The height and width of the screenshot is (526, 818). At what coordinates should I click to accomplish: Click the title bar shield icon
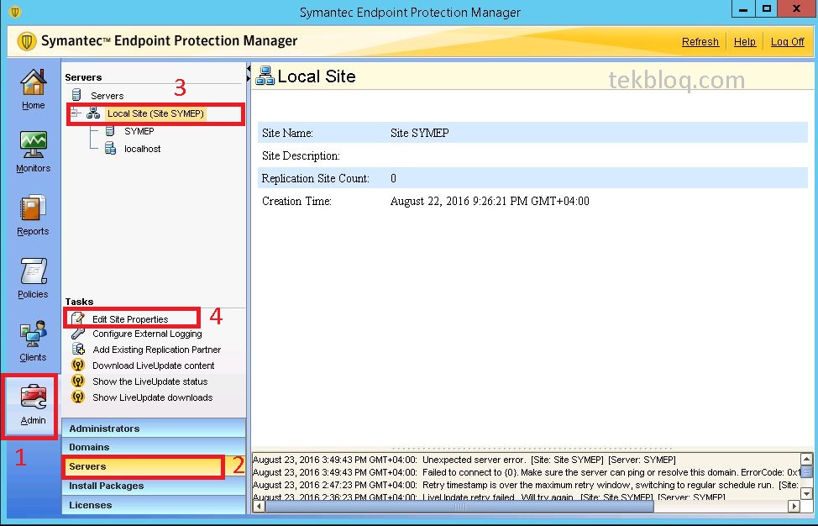(14, 12)
